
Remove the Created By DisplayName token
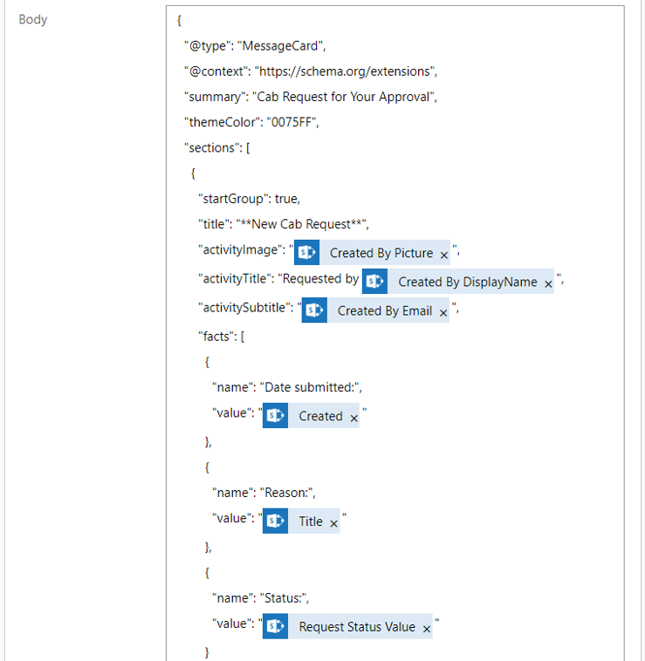[x=548, y=284]
